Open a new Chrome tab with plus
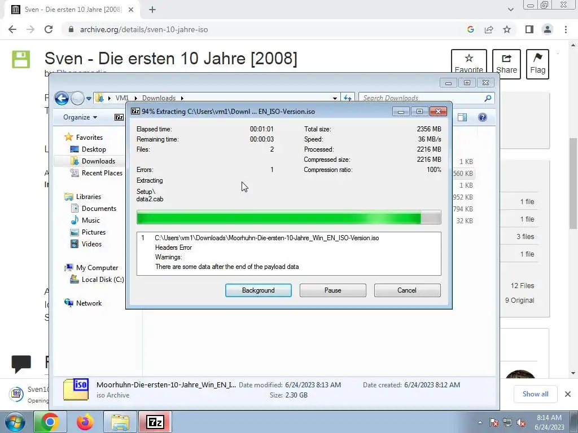The image size is (578, 433). click(152, 10)
